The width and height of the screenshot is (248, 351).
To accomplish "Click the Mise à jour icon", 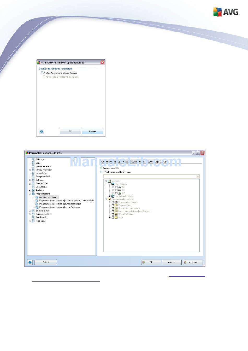I will pyautogui.click(x=33, y=221).
